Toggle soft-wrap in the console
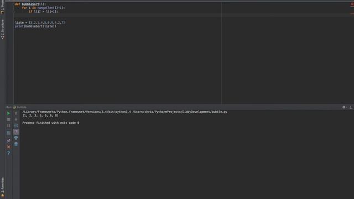 pos(16,125)
